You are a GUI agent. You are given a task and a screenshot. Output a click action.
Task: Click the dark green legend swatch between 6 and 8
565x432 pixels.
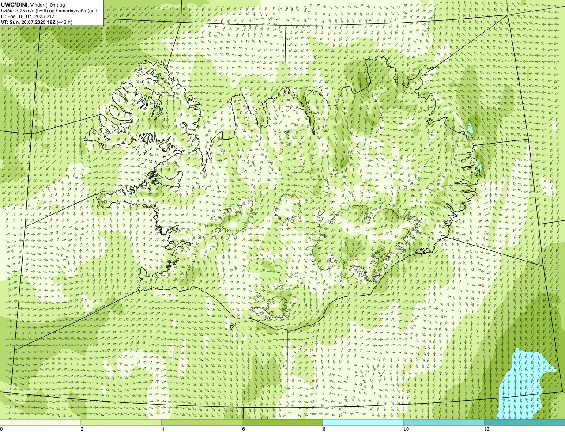[282, 422]
